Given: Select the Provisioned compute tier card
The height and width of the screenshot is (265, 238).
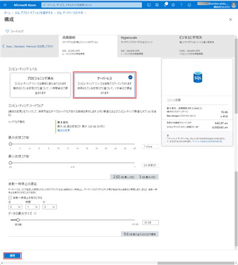Looking at the screenshot, I should 40,85.
